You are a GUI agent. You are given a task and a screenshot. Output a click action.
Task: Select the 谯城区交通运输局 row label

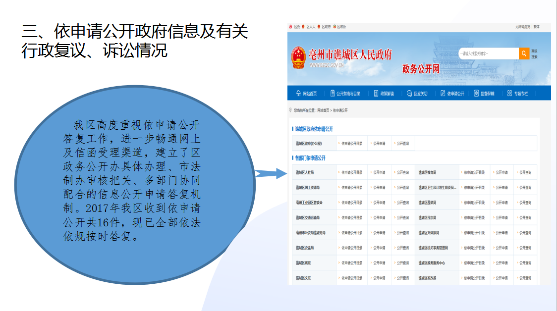[x=308, y=217]
